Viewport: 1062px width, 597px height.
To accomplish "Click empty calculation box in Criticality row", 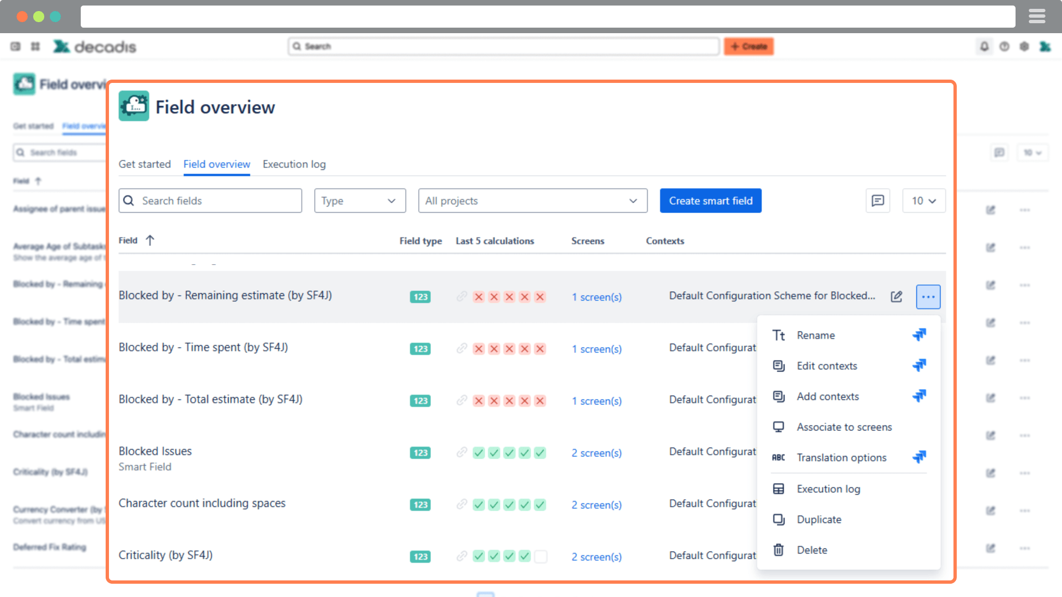I will click(540, 557).
